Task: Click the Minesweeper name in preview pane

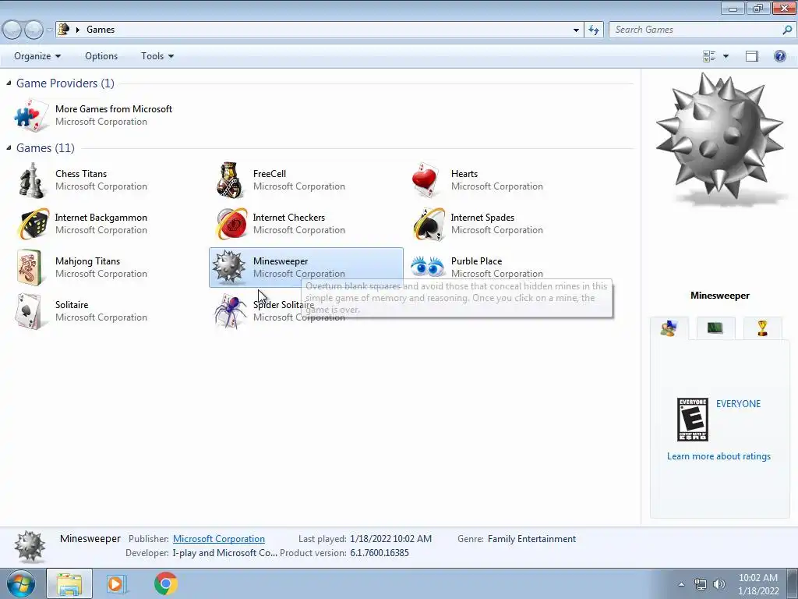Action: coord(719,296)
